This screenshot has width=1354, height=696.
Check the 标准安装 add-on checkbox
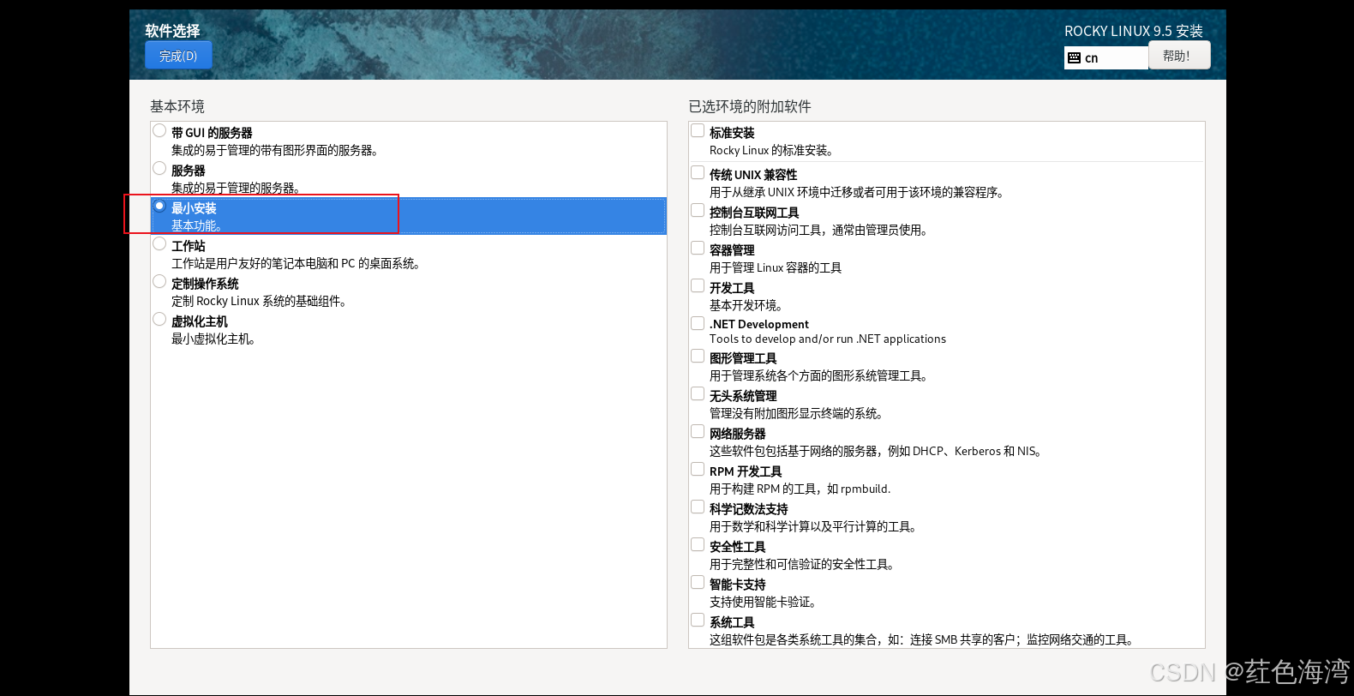coord(698,131)
